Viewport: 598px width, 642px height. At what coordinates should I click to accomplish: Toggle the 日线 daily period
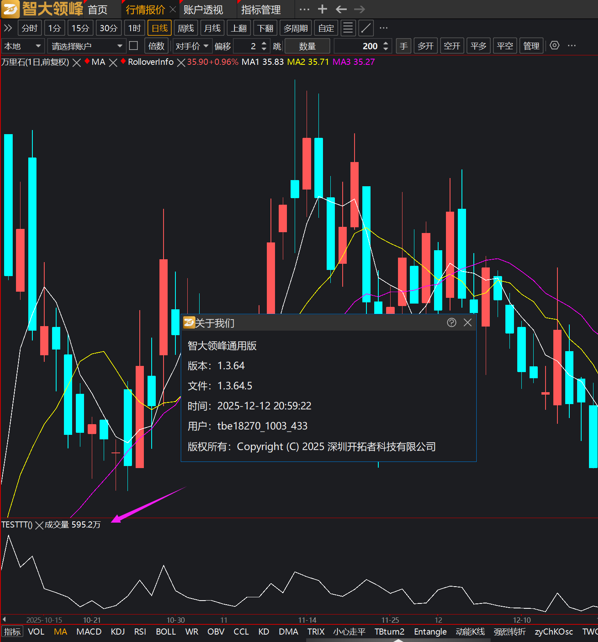coord(159,28)
